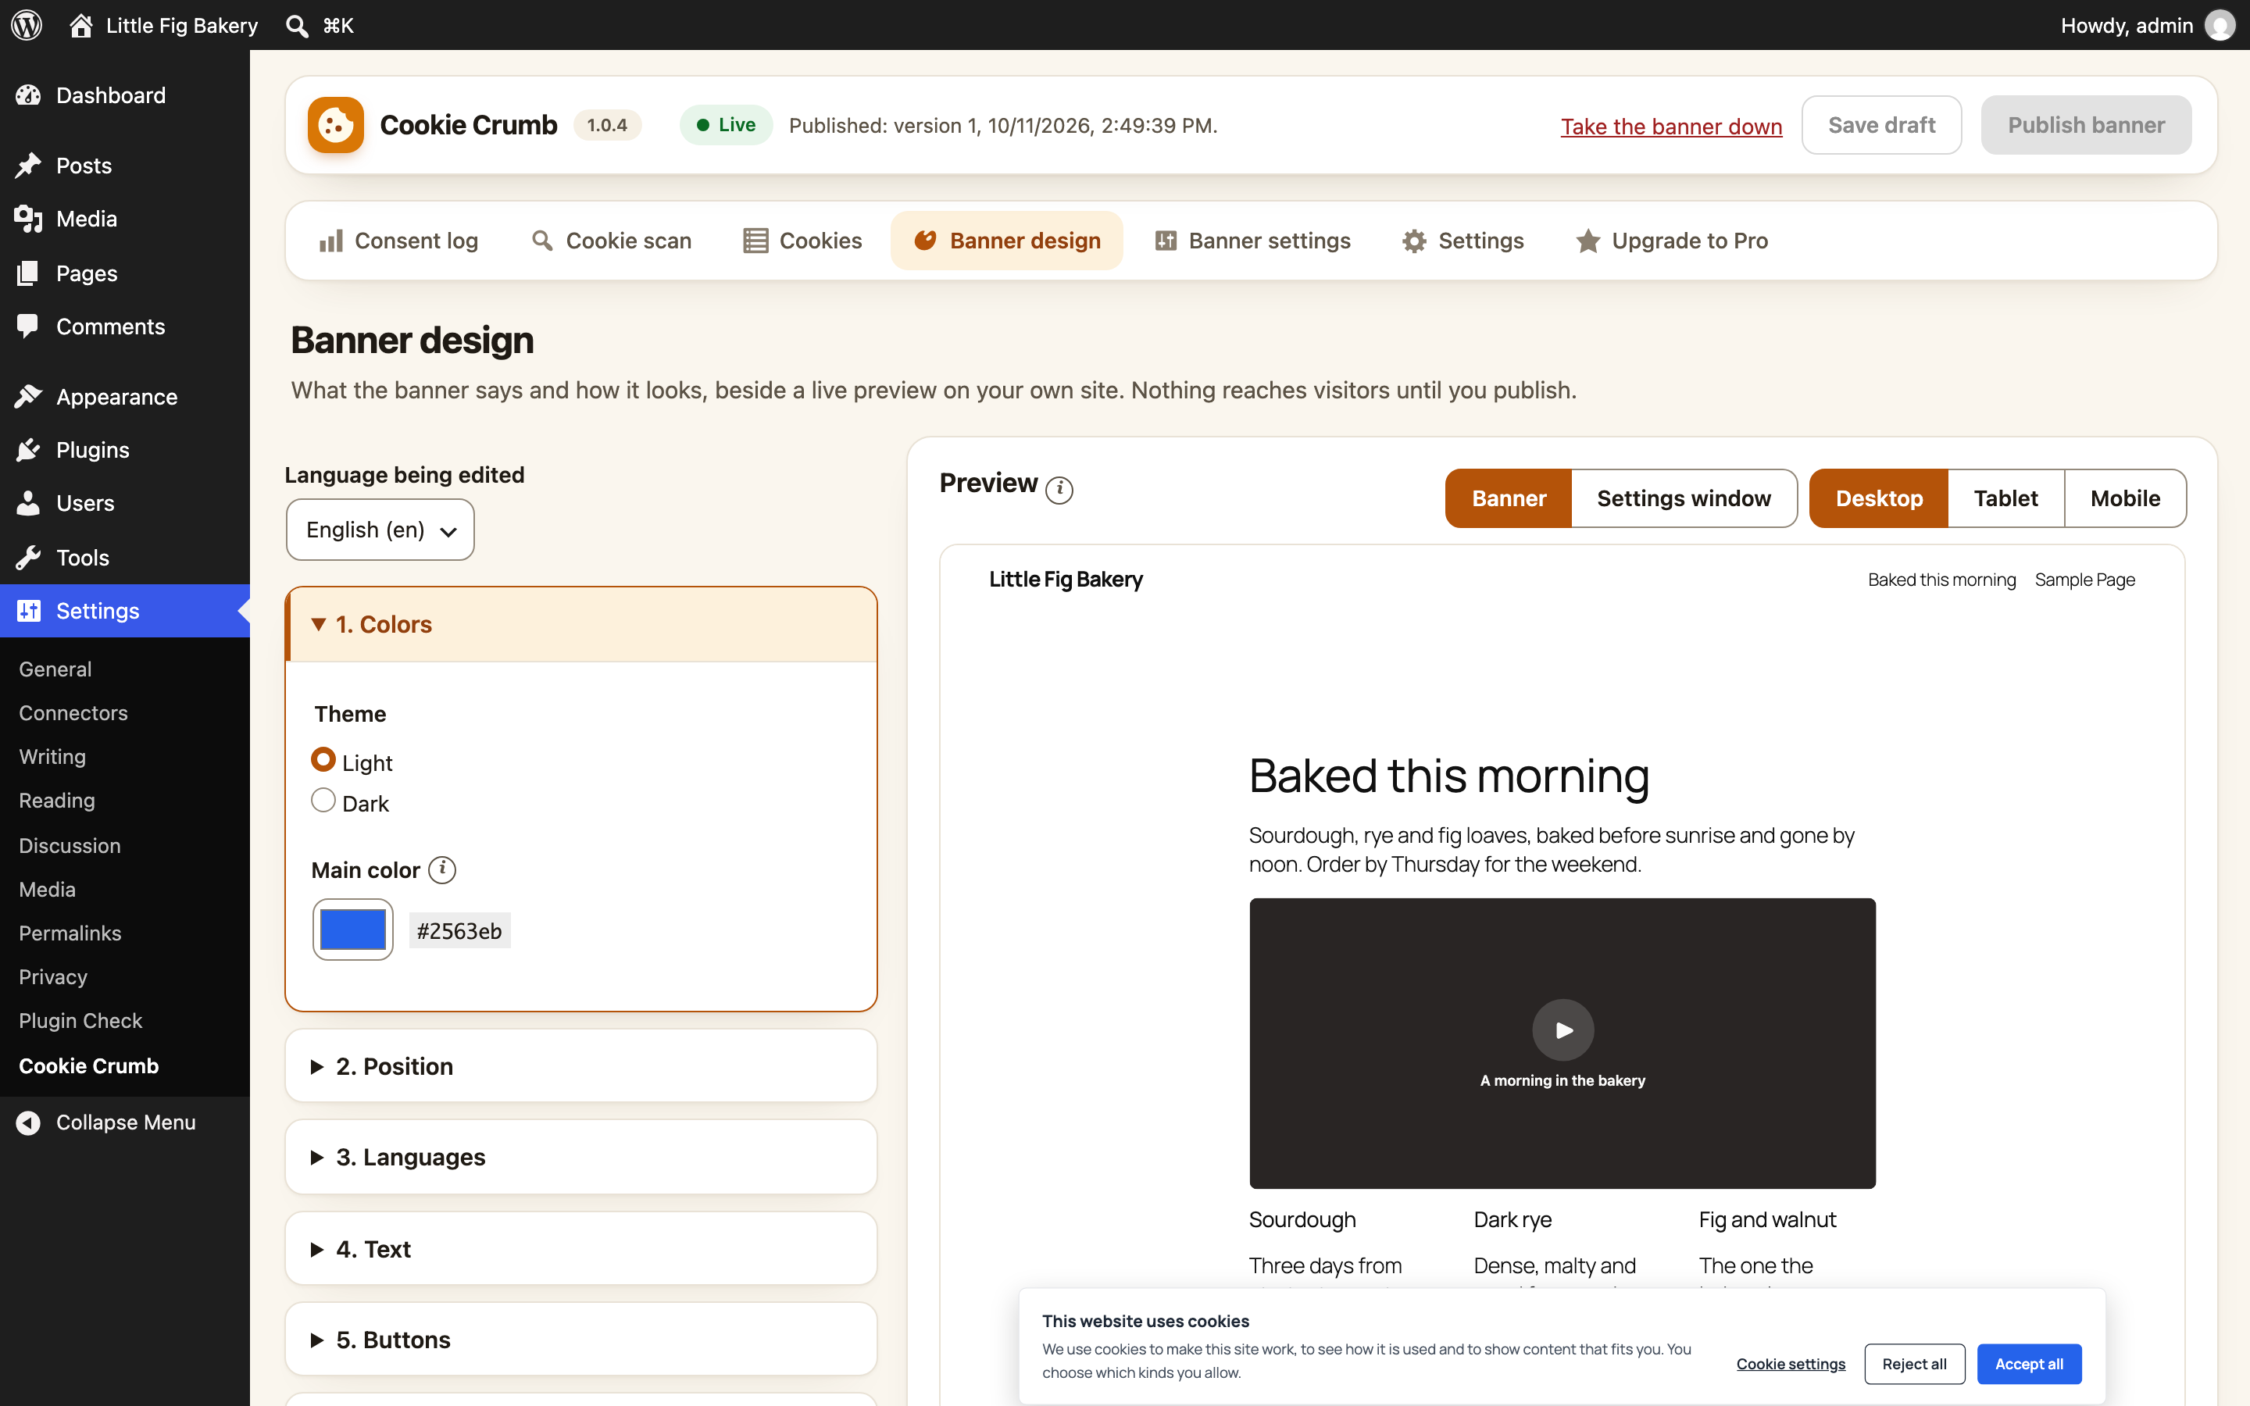This screenshot has width=2250, height=1406.
Task: Expand the 3. Languages section
Action: (x=581, y=1157)
